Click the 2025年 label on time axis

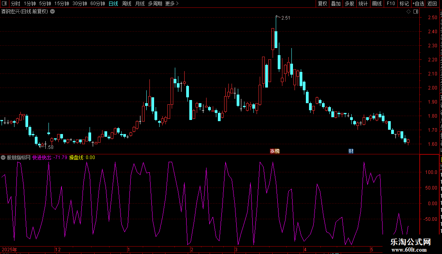[x=9, y=249]
